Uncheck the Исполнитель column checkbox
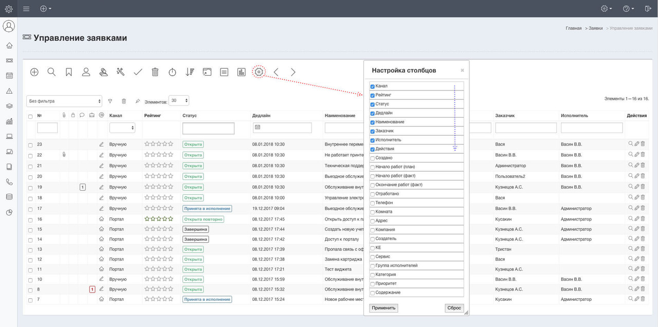 click(373, 140)
